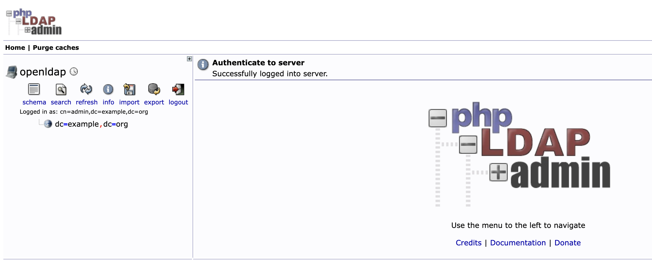
Task: Click the export database icon
Action: [x=154, y=89]
